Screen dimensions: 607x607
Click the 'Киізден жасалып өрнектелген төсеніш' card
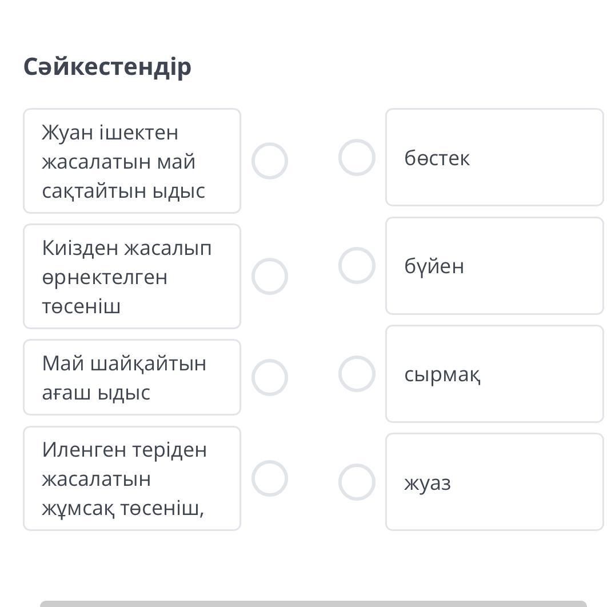point(132,277)
